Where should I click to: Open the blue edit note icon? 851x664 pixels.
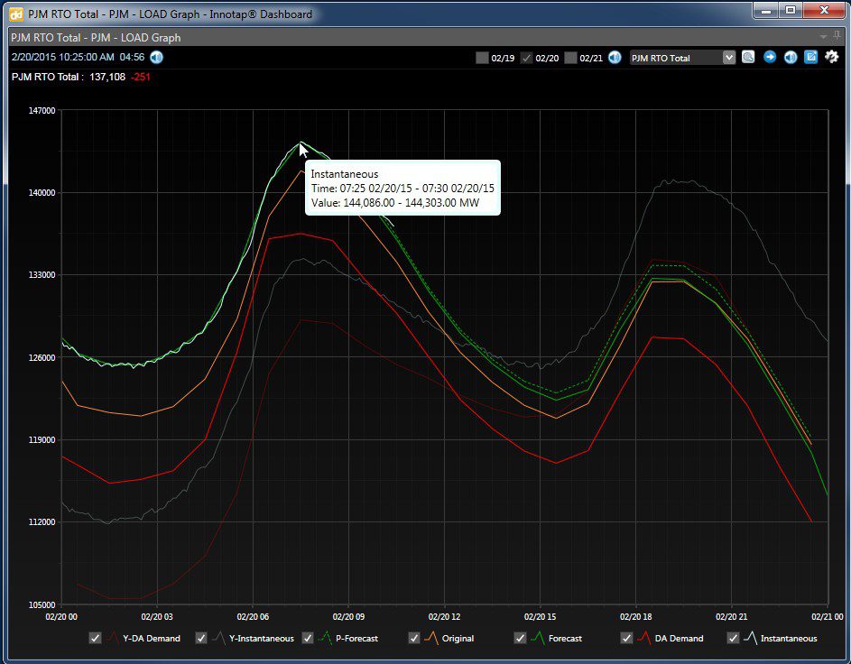(x=810, y=57)
